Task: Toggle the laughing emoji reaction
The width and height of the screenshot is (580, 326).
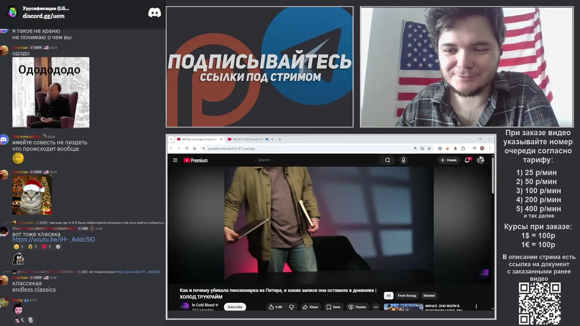Action: tap(19, 247)
